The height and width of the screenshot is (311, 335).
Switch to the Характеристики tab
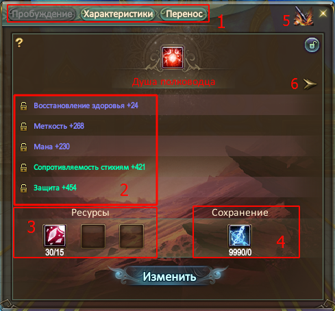click(118, 14)
